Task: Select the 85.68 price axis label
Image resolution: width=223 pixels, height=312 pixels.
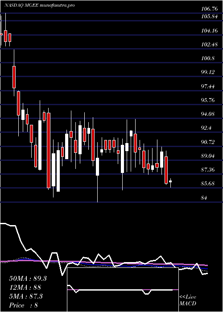Action: [x=208, y=184]
